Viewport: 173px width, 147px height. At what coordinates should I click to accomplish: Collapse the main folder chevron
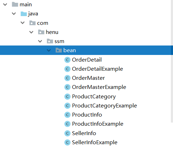click(x=5, y=5)
